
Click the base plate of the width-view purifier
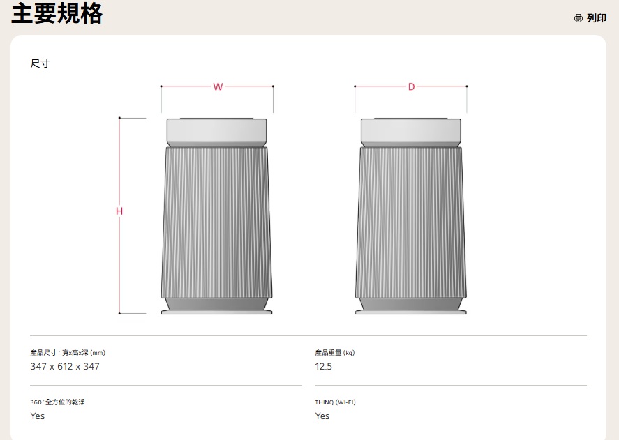pyautogui.click(x=216, y=312)
